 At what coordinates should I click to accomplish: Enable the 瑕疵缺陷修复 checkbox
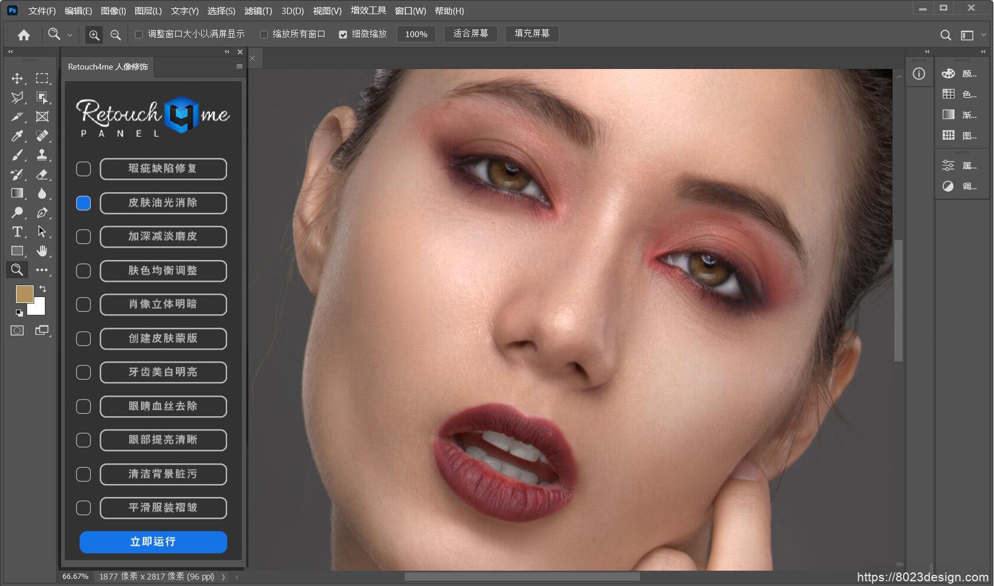pos(84,169)
